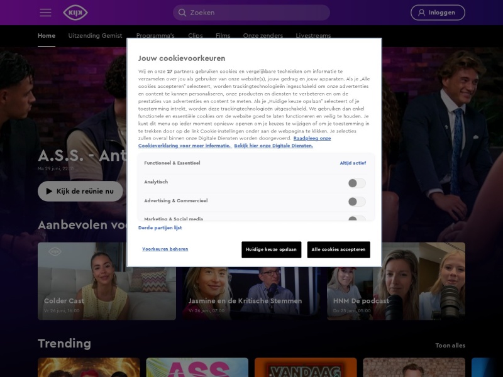This screenshot has width=503, height=377.
Task: Click Kijk de reünie nu button
Action: (80, 192)
